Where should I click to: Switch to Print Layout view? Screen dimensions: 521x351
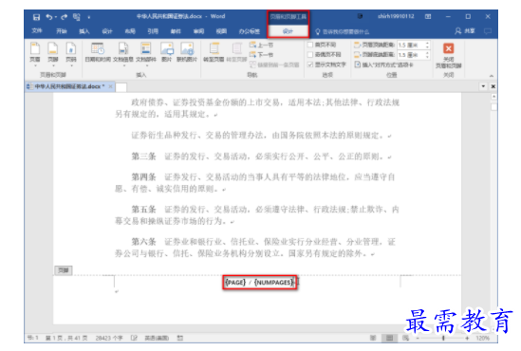(389, 338)
